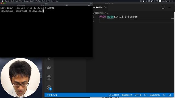
Task: Open the Help menu
Action: pos(56,1)
